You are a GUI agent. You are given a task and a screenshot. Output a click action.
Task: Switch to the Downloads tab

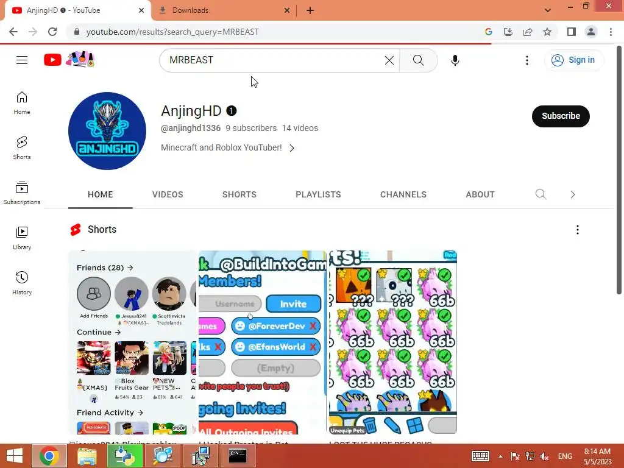(x=224, y=10)
